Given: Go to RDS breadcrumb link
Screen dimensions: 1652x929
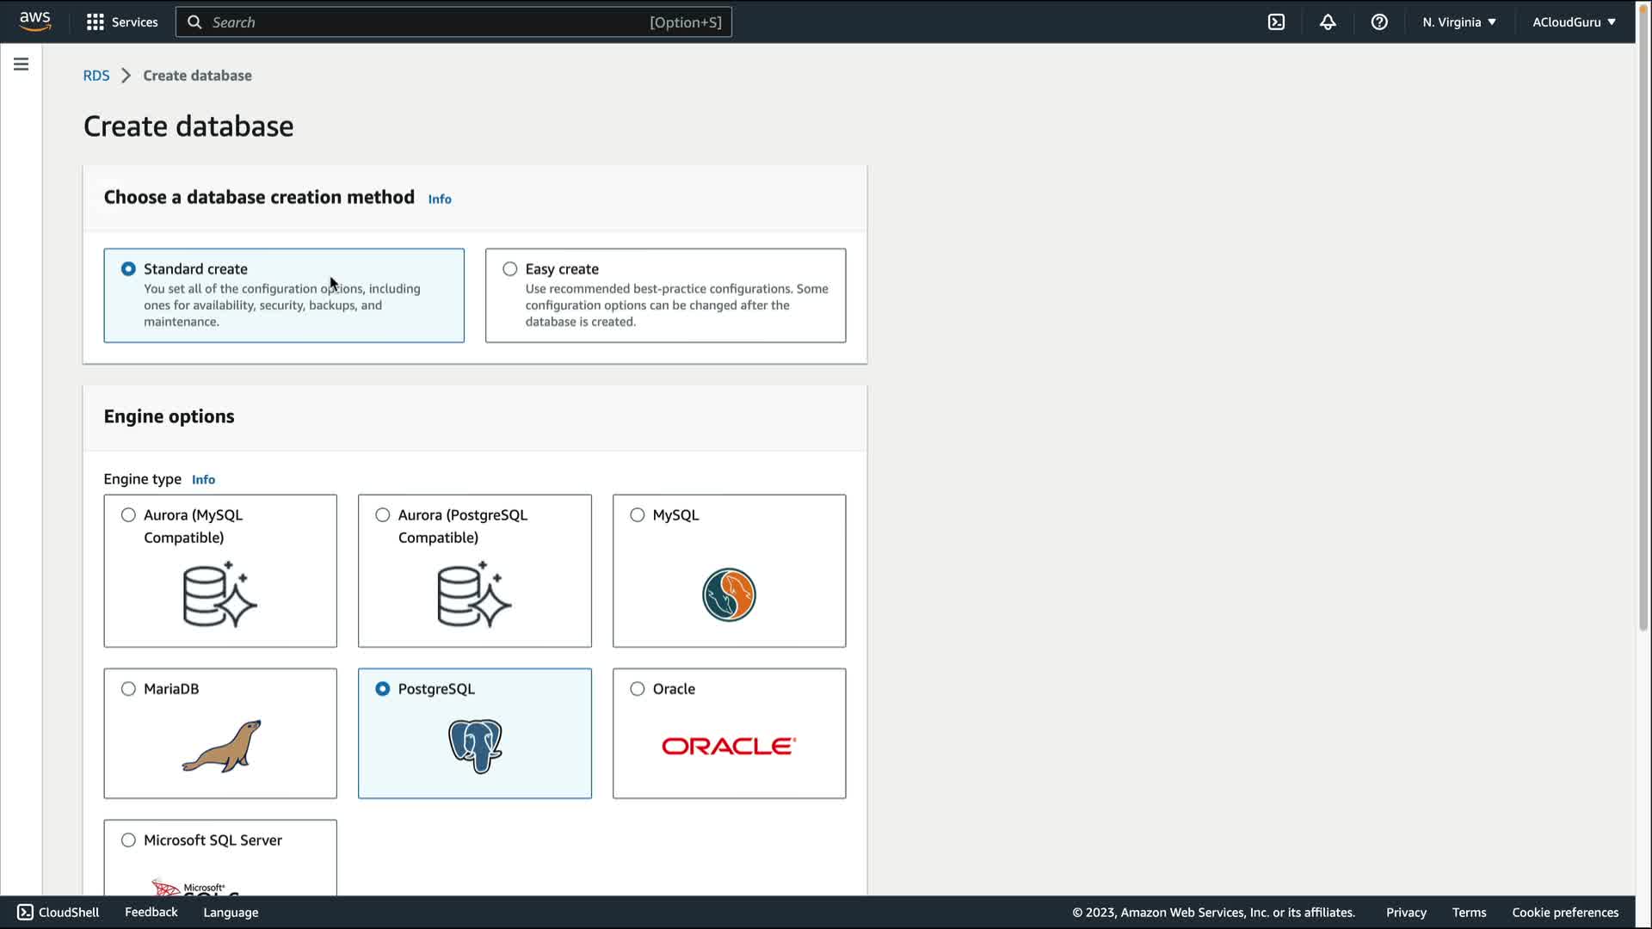Looking at the screenshot, I should 96,76.
